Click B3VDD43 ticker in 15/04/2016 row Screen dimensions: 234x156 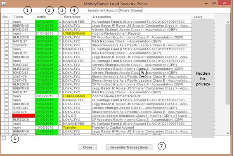click(24, 30)
